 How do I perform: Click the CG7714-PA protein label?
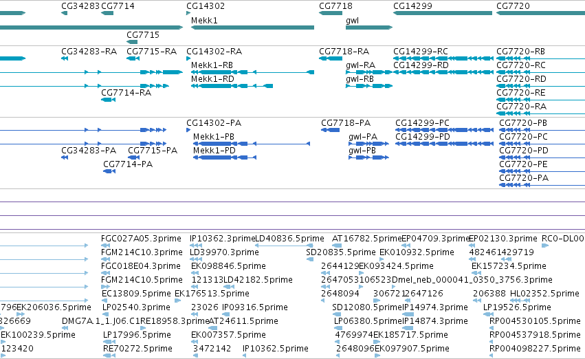pyautogui.click(x=128, y=164)
